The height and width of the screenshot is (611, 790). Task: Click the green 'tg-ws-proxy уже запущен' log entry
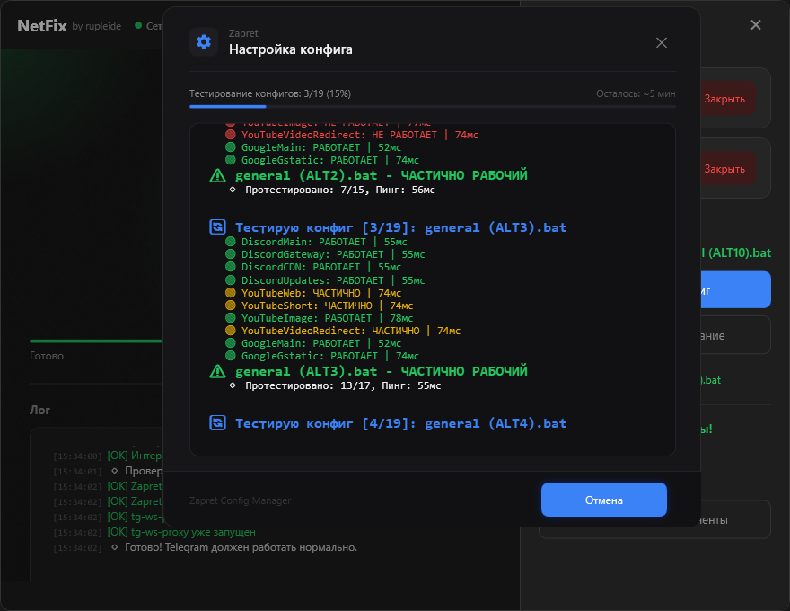coord(181,532)
